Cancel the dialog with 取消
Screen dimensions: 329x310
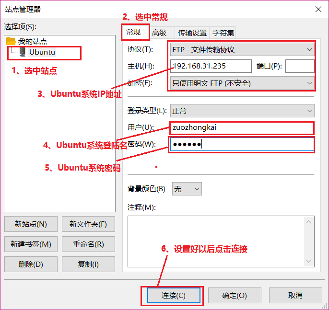[x=295, y=295]
